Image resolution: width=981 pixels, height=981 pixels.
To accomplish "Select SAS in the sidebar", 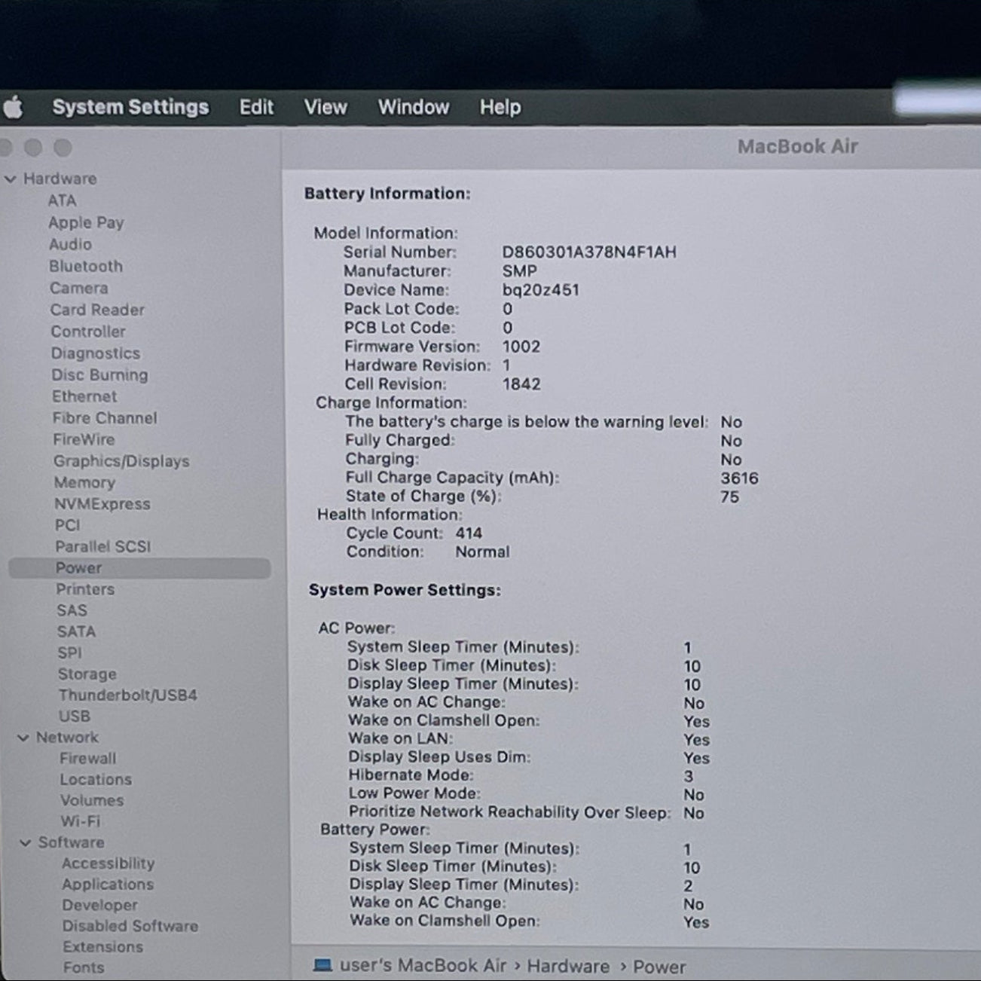I will click(72, 610).
